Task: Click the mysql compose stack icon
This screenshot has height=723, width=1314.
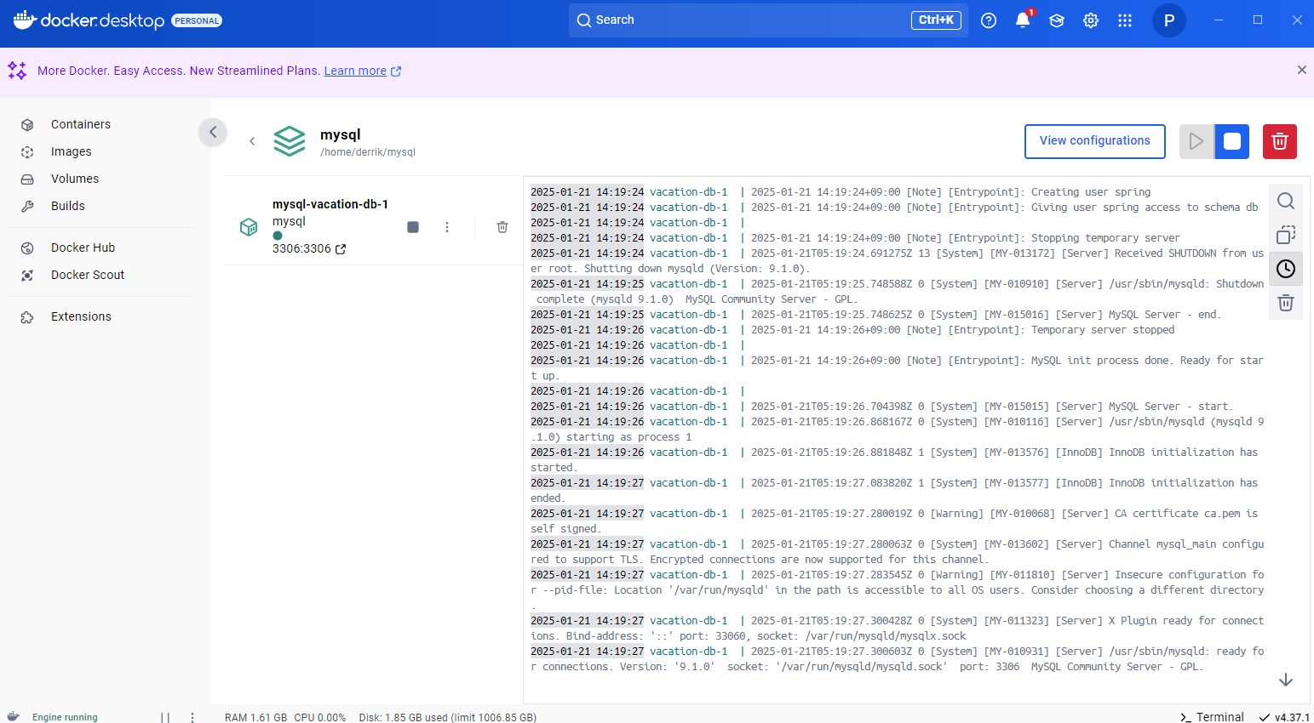Action: pyautogui.click(x=290, y=141)
